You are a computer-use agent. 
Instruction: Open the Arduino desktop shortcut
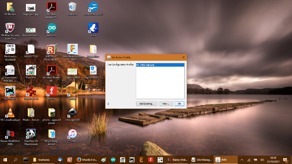[51, 28]
